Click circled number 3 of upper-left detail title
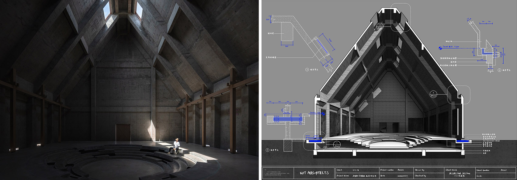Screen dimensions: 517x180 (x=307, y=70)
